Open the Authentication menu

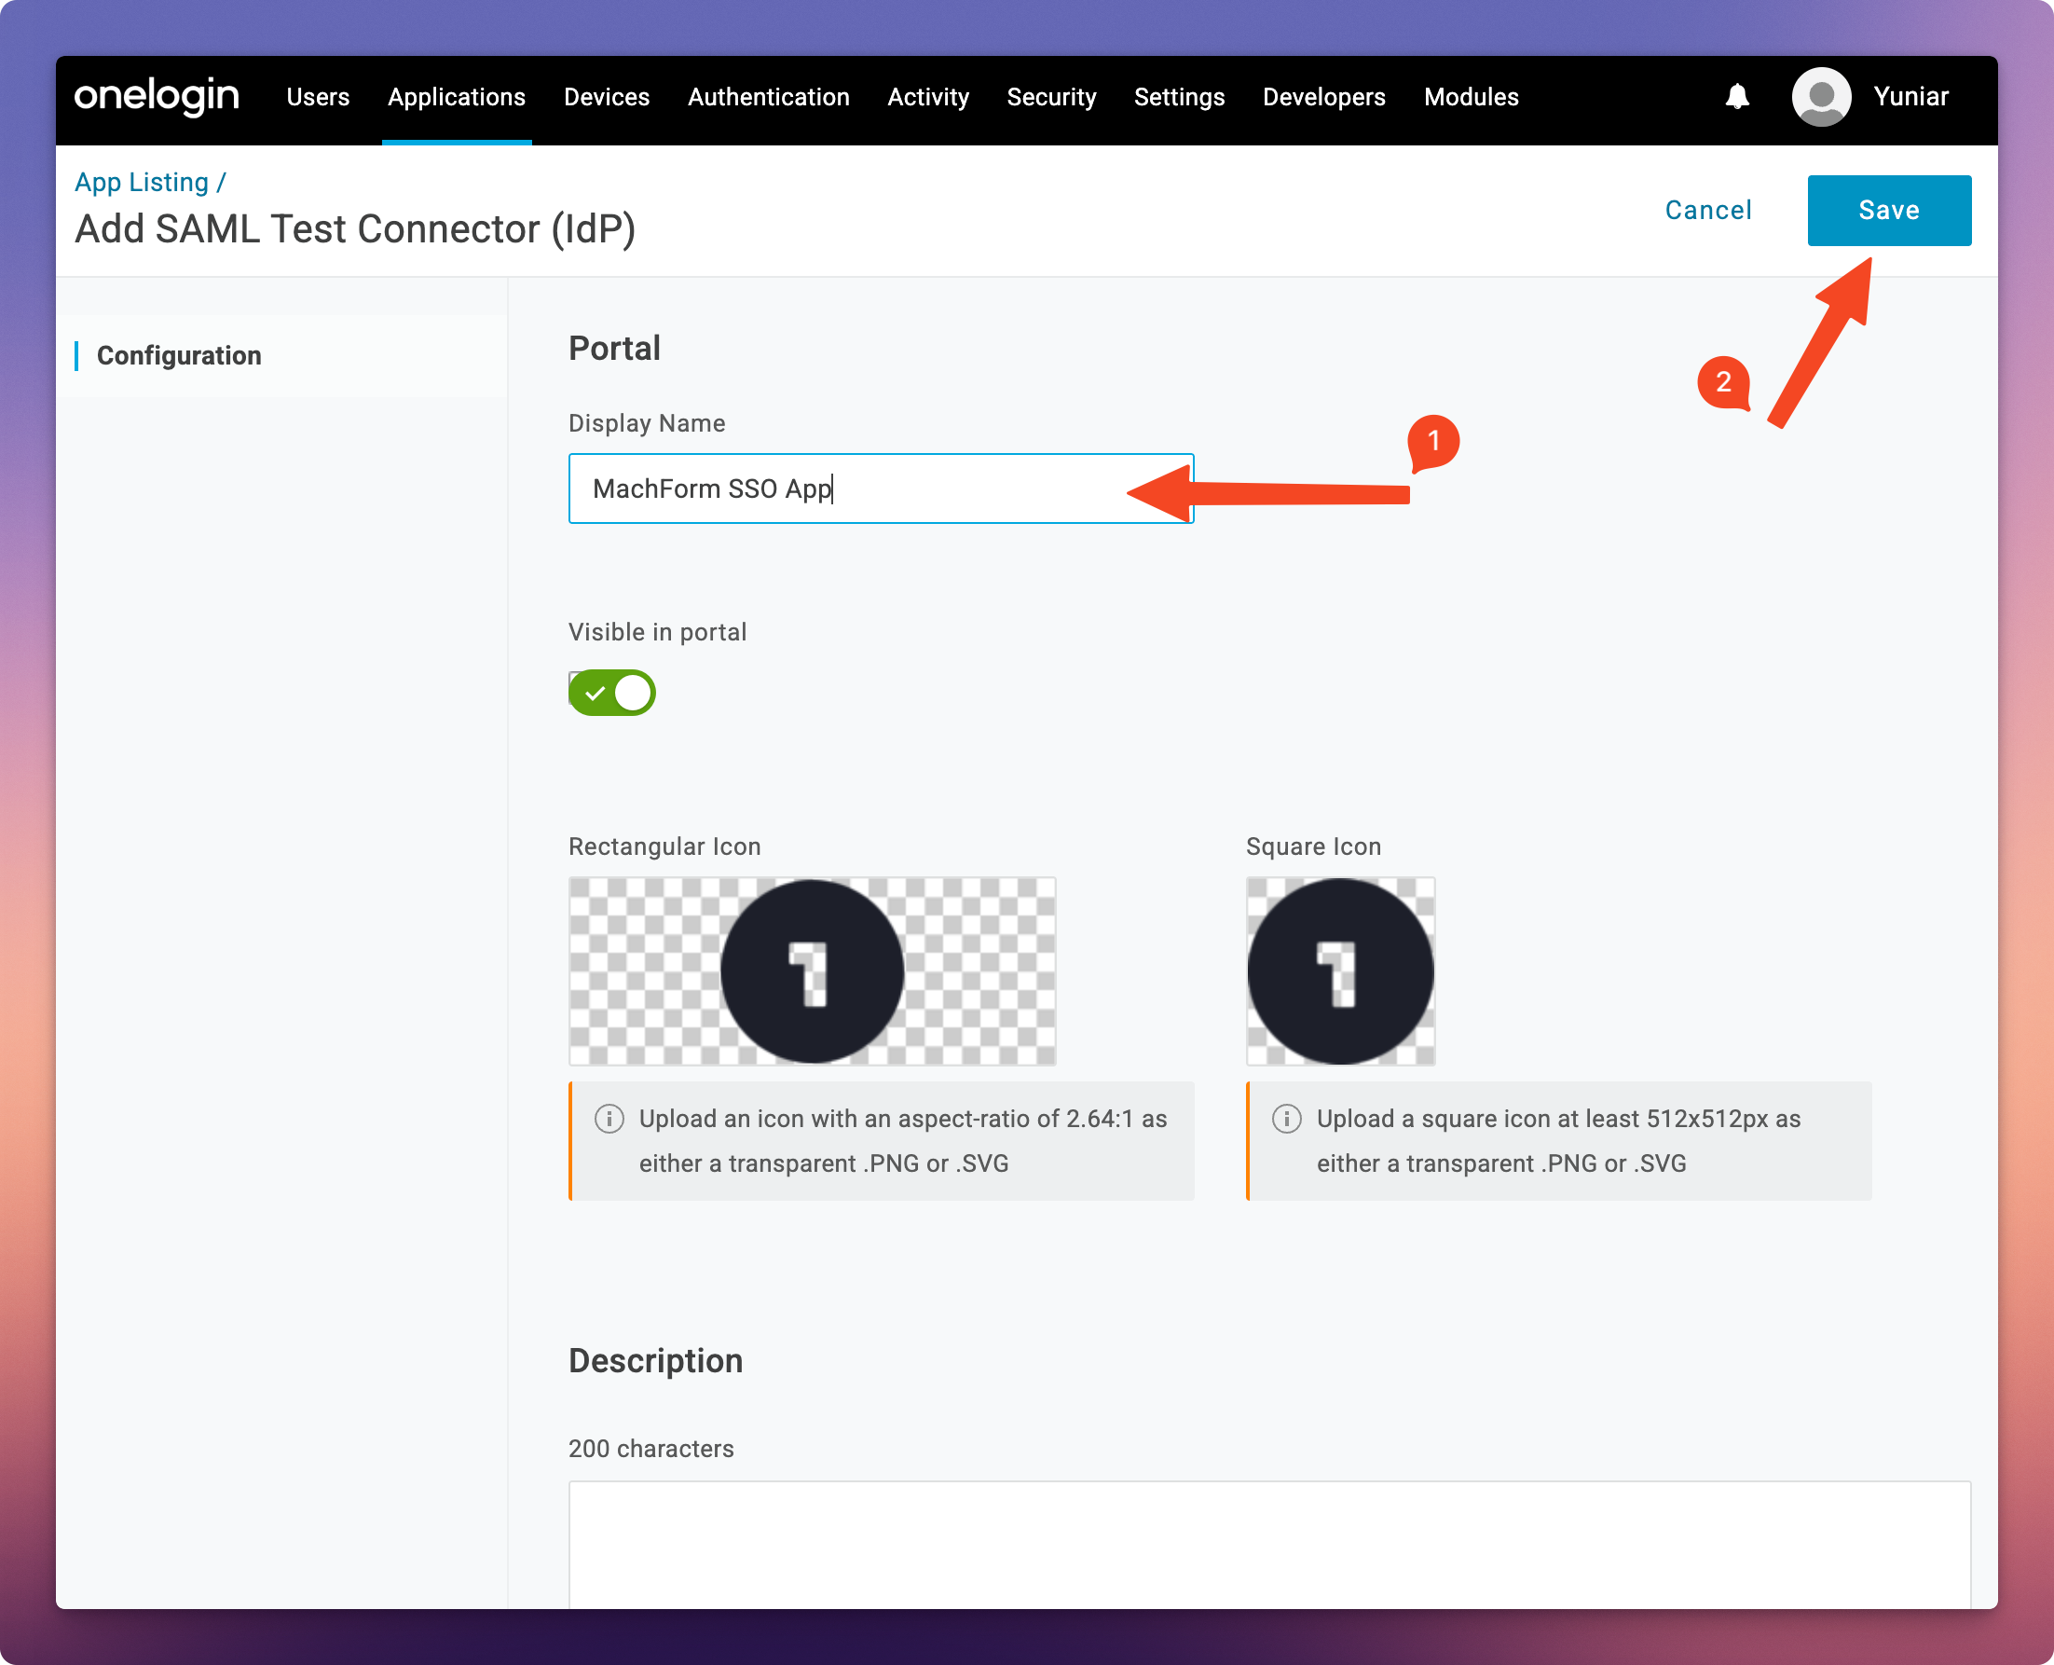[x=768, y=97]
